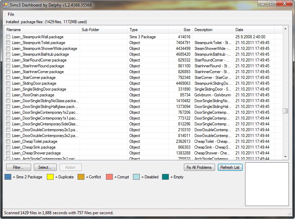
Task: Click the light blue Disabled legend swatch
Action: point(136,177)
